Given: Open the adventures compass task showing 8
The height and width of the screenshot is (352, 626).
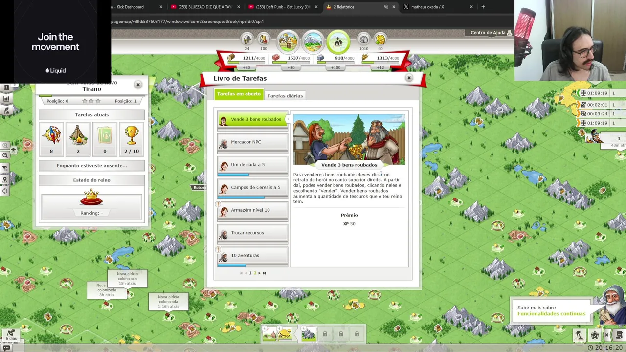Looking at the screenshot, I should 51,139.
